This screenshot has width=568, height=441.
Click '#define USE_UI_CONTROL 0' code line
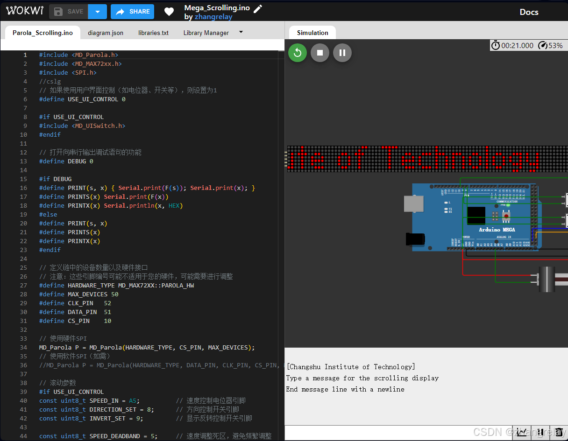82,99
